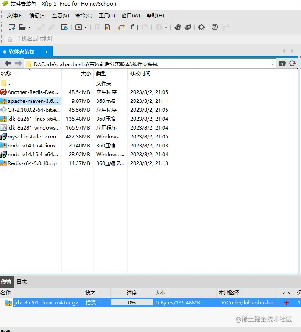This screenshot has width=301, height=332.
Task: Click the parent folder up icon
Action: (282, 64)
